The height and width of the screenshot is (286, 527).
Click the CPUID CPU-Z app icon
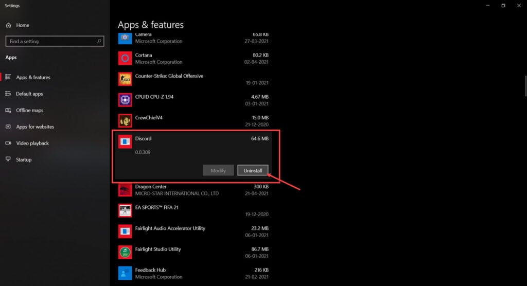(125, 100)
